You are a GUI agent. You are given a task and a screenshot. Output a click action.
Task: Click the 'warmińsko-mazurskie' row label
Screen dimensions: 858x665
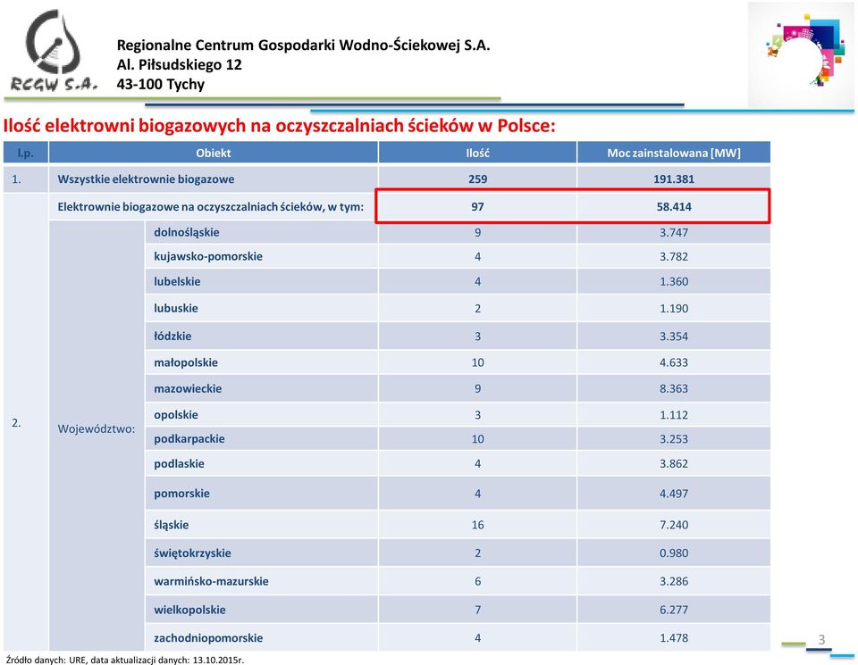[211, 581]
